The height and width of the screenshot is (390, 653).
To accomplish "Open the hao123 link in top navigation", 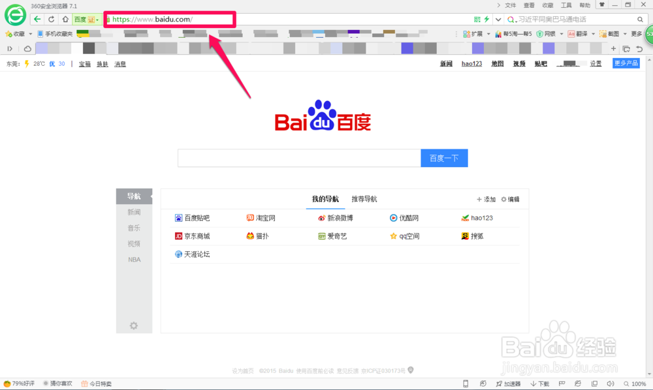I will tap(471, 64).
